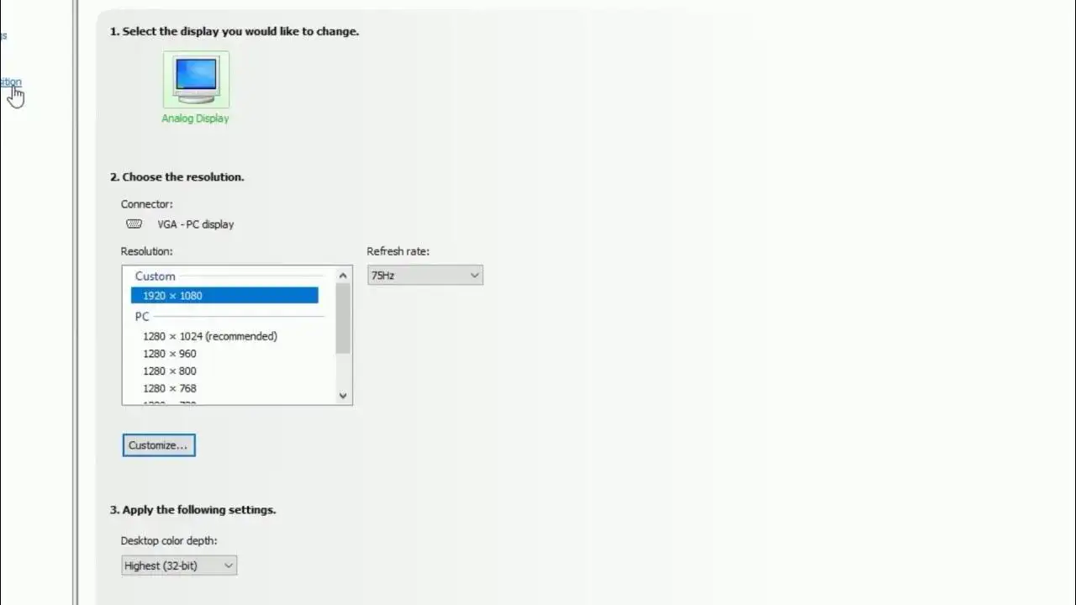Click the PC group header in list

(x=142, y=317)
